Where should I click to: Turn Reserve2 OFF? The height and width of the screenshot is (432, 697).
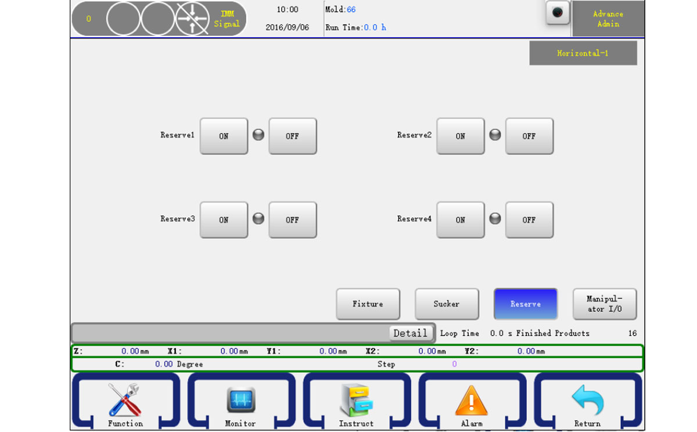[x=529, y=136]
